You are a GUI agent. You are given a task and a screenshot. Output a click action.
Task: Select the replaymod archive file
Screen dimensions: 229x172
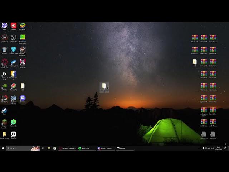(x=213, y=63)
